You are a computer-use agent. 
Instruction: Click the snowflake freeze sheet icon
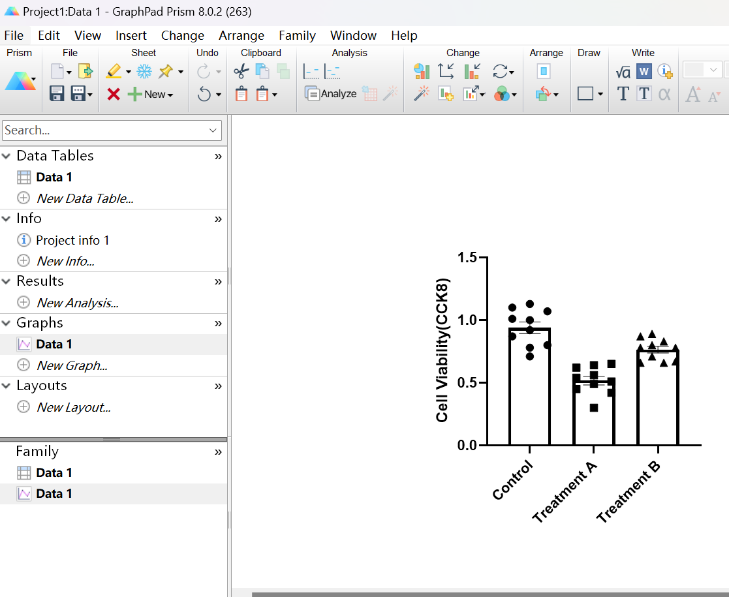tap(144, 72)
